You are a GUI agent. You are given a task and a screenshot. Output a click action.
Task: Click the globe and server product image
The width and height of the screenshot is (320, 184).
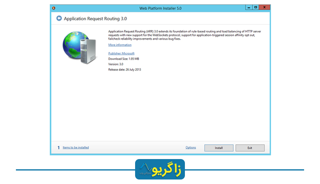(79, 47)
